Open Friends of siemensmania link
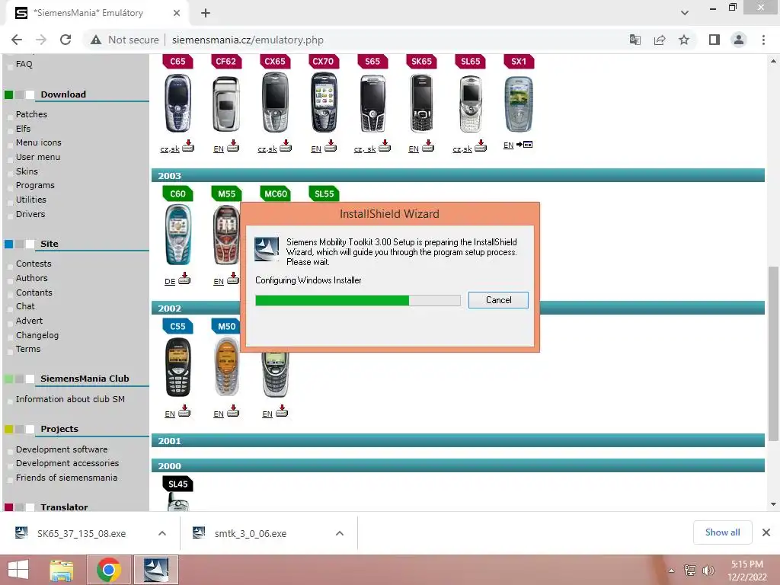This screenshot has height=585, width=780. 66,478
